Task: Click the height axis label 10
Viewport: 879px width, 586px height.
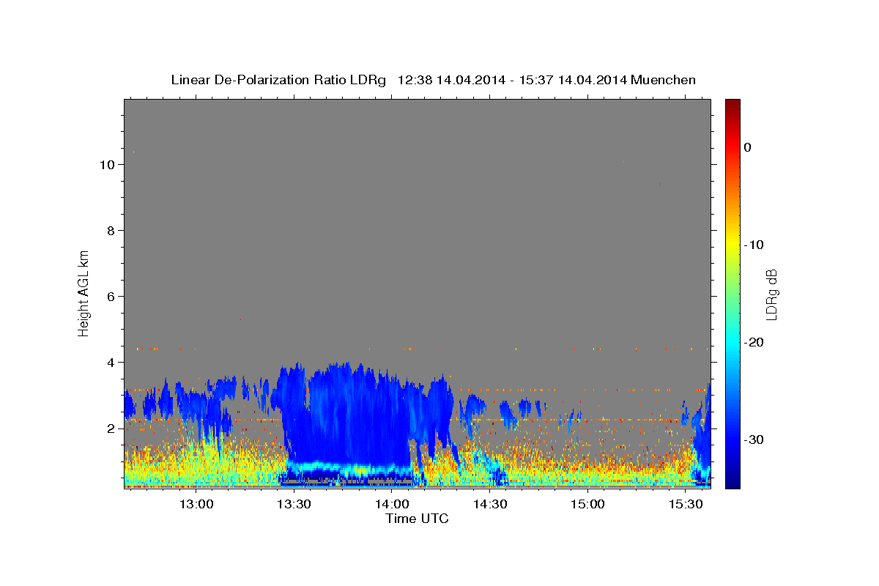Action: coord(107,165)
